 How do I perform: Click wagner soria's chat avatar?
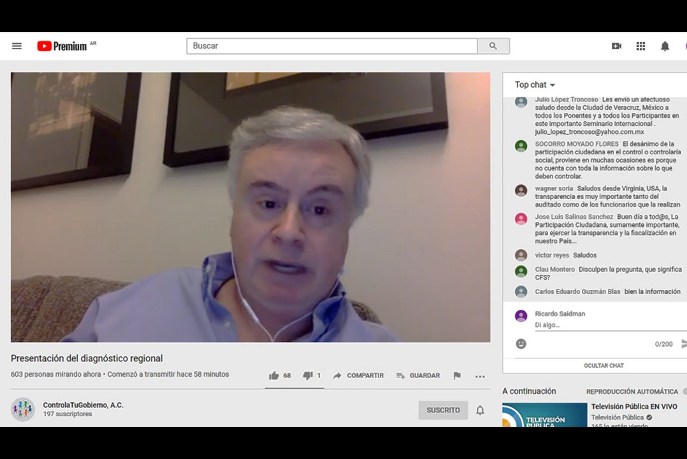click(521, 190)
